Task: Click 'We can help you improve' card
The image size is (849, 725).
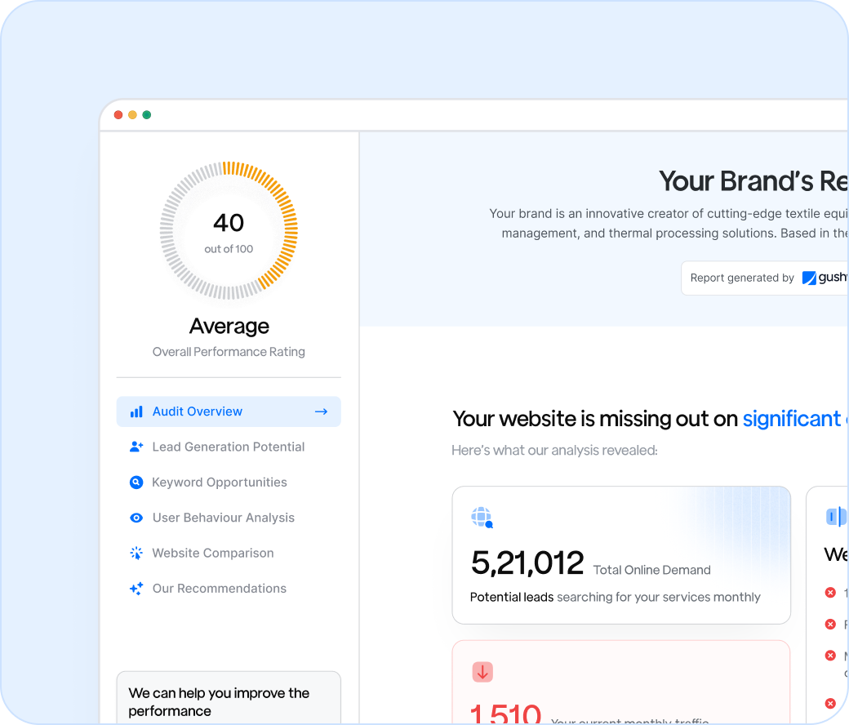Action: pos(229,697)
